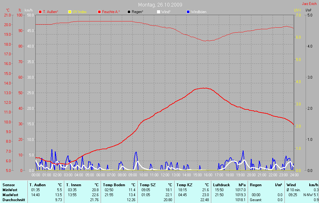Click the red T. Außen legend swatch
This screenshot has width=319, height=203.
pyautogui.click(x=40, y=12)
